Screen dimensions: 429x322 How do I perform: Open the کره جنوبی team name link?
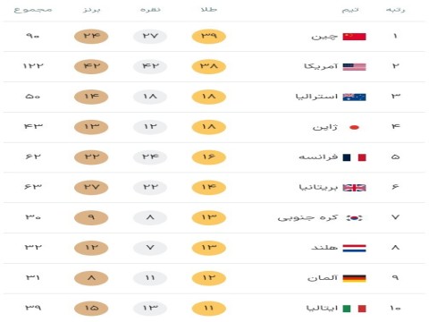[307, 218]
